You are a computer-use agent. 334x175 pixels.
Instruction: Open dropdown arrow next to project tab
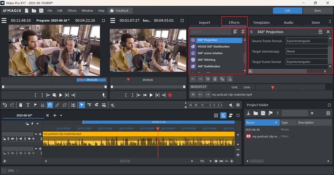click(61, 115)
